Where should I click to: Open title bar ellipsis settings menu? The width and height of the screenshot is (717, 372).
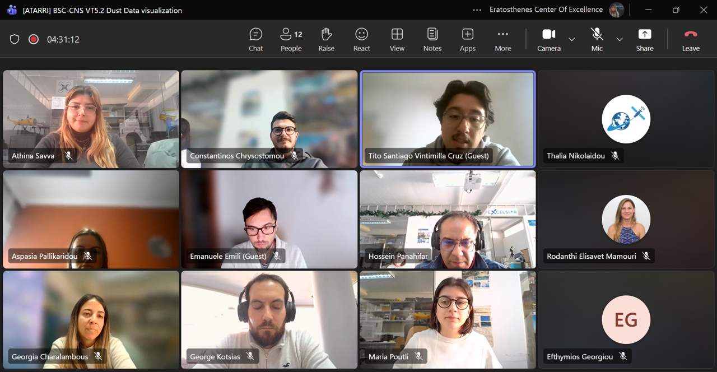click(477, 10)
